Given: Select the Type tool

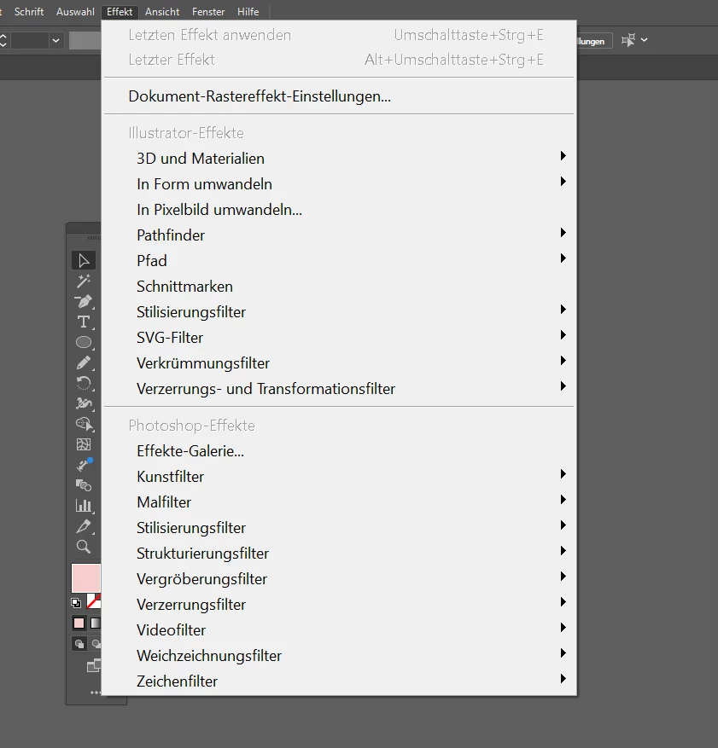Looking at the screenshot, I should click(84, 322).
